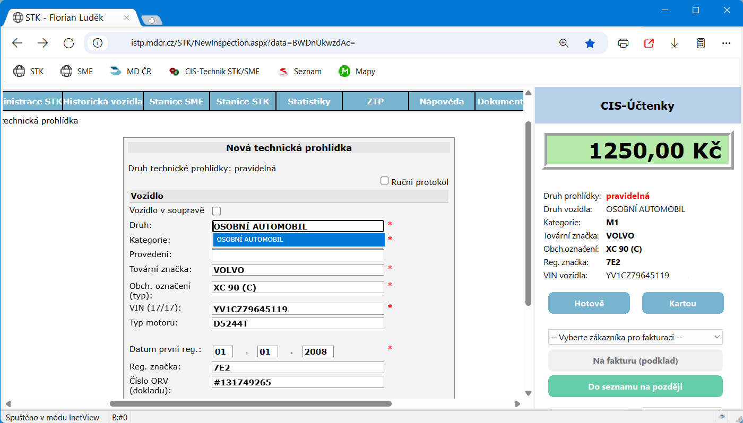The image size is (743, 423).
Task: Click the registration day field
Action: pyautogui.click(x=223, y=351)
